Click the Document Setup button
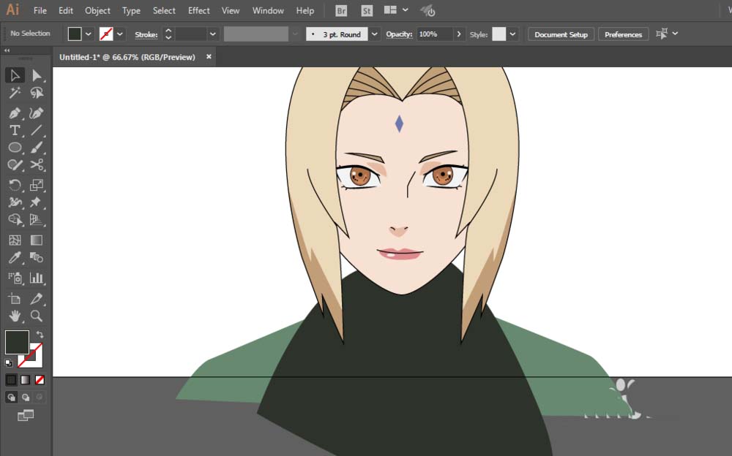 (561, 34)
